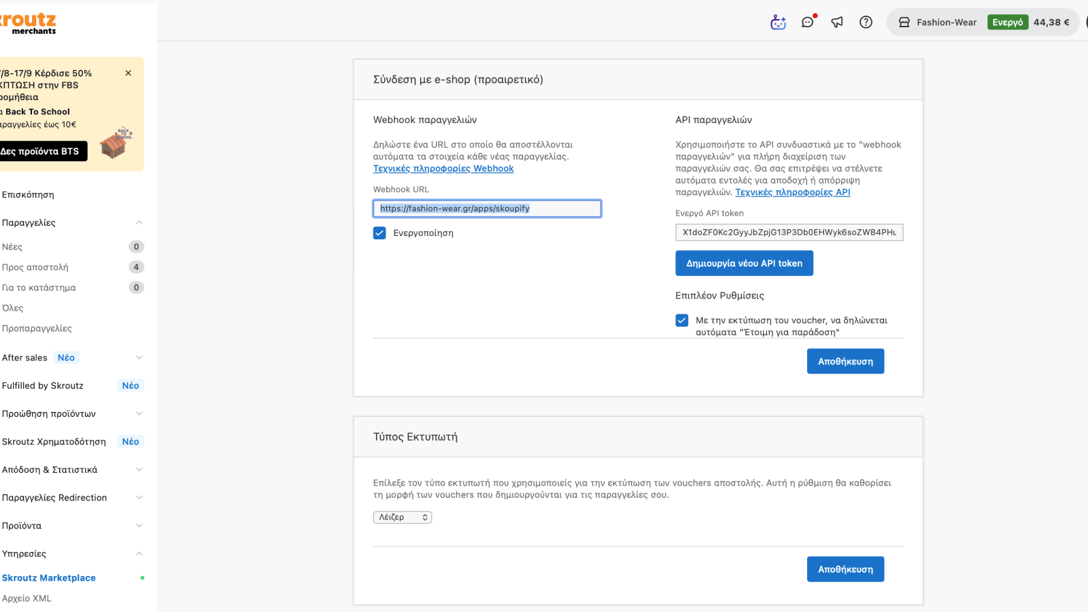The image size is (1088, 612).
Task: Open Προς αποστολή orders list
Action: [35, 267]
